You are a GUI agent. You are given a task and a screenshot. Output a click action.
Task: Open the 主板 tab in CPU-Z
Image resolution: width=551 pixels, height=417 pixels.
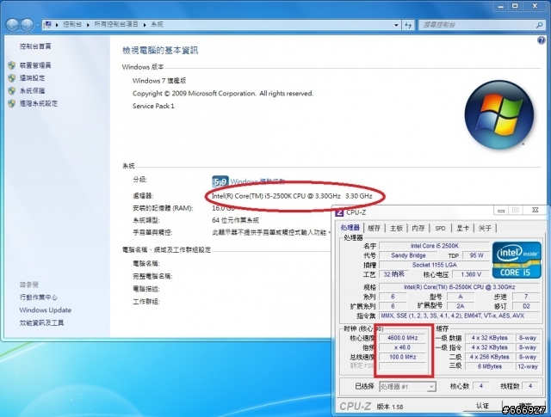click(396, 228)
